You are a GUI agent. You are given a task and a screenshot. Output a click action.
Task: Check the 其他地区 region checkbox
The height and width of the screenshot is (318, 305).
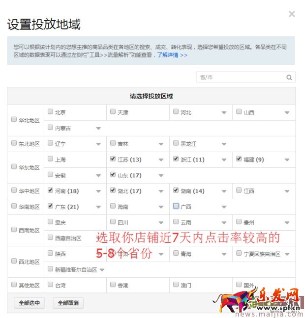coord(14,284)
